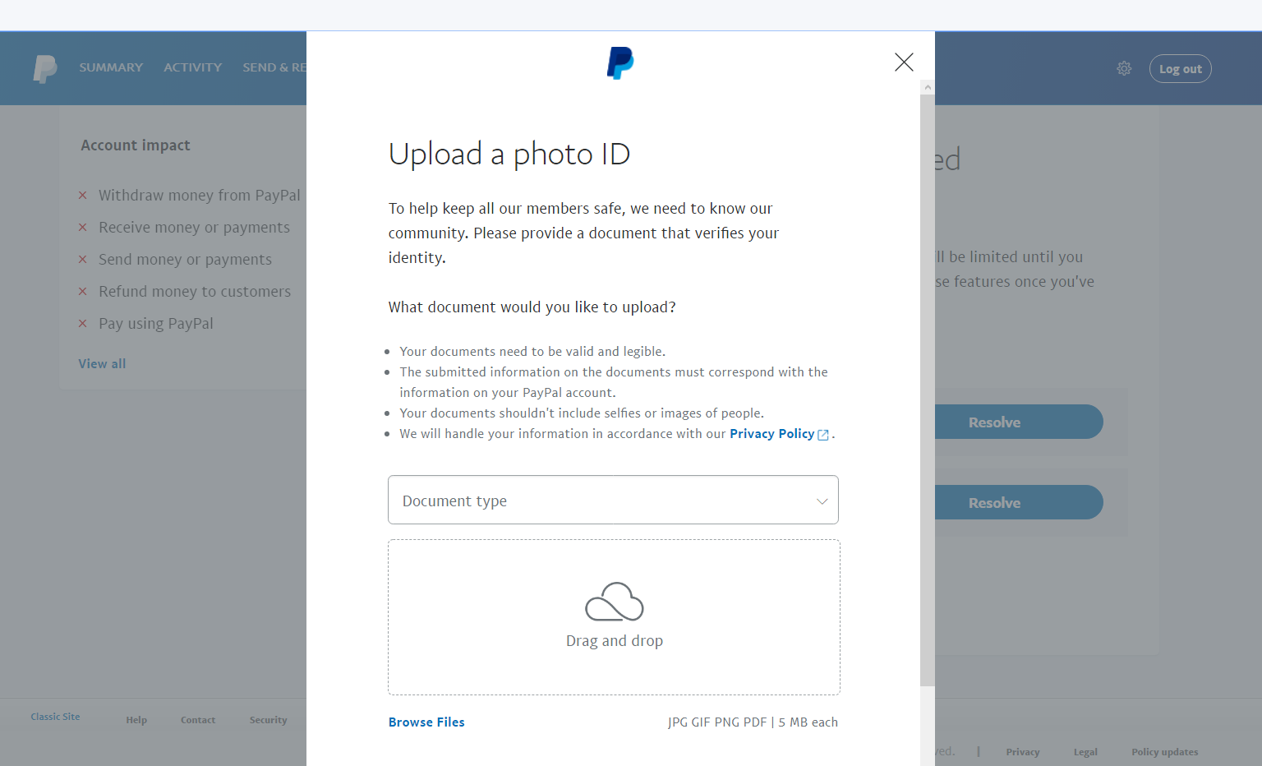Open the Privacy Policy link
The width and height of the screenshot is (1262, 766).
point(771,434)
